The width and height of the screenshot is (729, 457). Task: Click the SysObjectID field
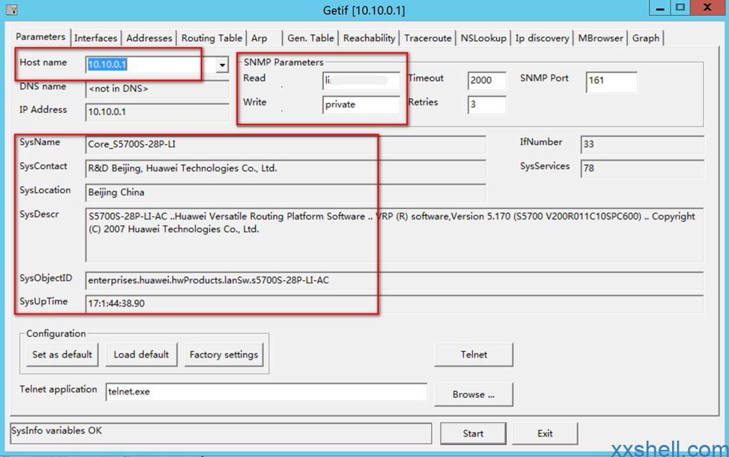pyautogui.click(x=394, y=280)
